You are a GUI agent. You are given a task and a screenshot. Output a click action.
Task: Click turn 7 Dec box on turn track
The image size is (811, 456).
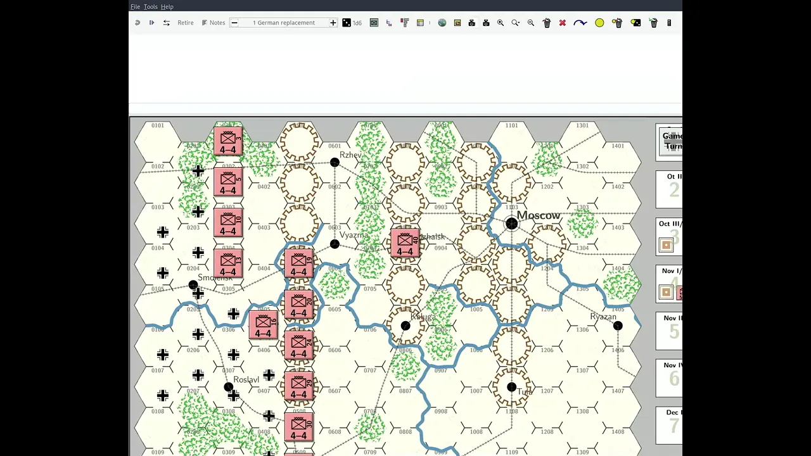coord(669,425)
